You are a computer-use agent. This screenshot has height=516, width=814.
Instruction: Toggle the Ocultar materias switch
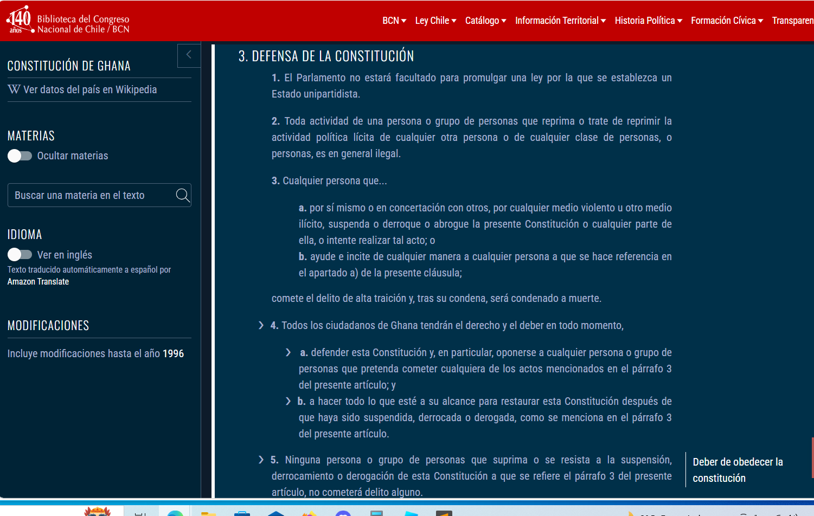click(x=20, y=156)
